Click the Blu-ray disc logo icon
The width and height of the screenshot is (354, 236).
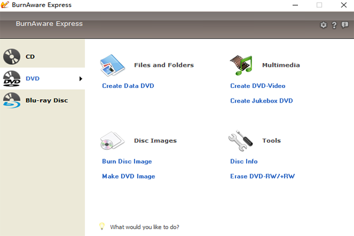[x=12, y=100]
